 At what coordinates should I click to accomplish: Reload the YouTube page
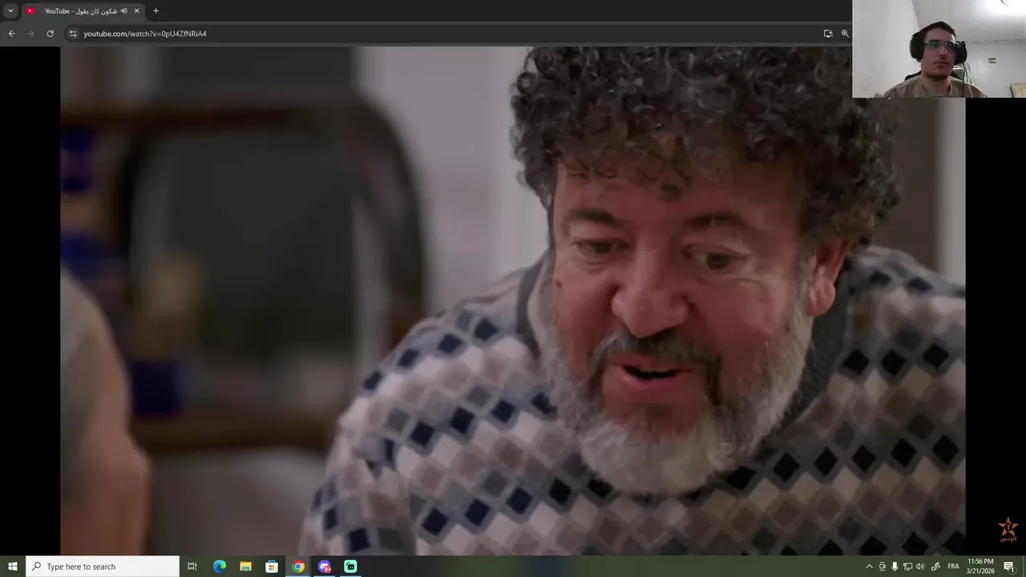point(50,34)
